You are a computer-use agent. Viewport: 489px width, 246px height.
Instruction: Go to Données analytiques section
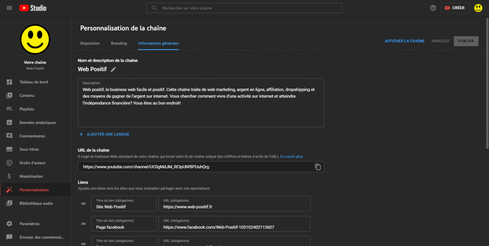coord(38,123)
